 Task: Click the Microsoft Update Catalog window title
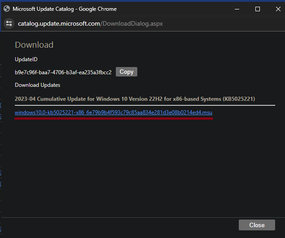(65, 9)
